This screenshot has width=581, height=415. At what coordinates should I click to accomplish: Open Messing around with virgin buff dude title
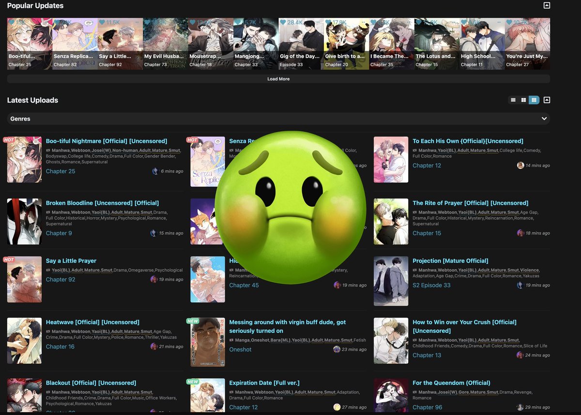pyautogui.click(x=288, y=326)
